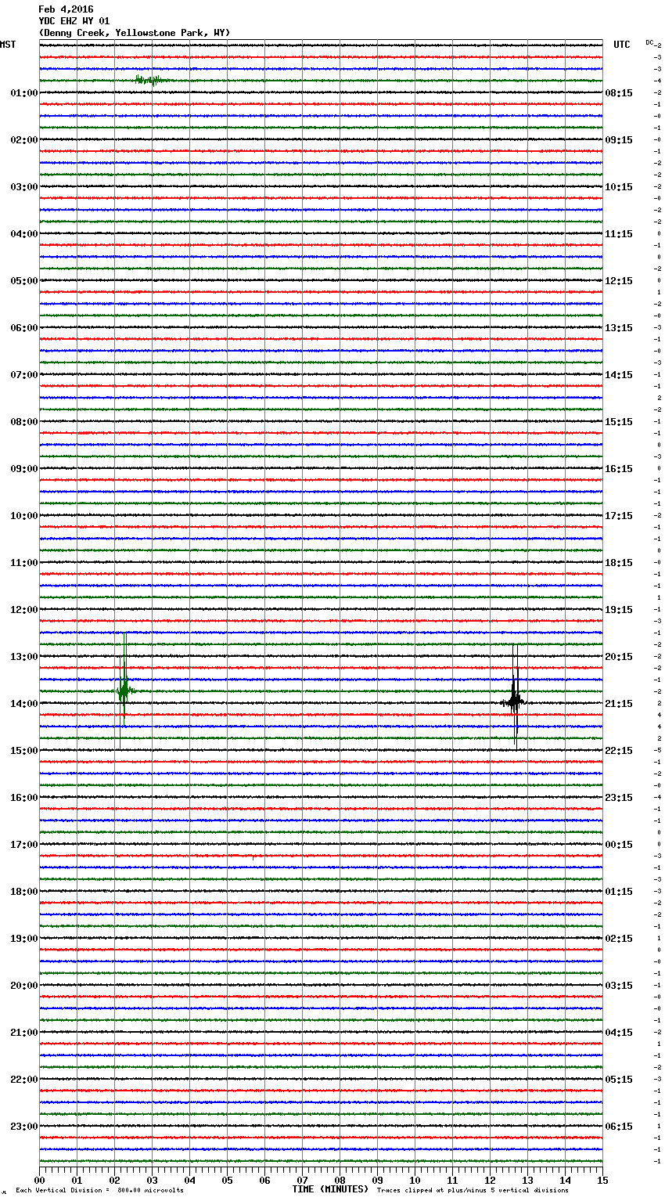The width and height of the screenshot is (665, 1201).
Task: Select the 12:00 MST row label
Action: [x=23, y=610]
